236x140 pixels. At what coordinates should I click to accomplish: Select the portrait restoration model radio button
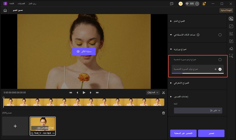220,60
